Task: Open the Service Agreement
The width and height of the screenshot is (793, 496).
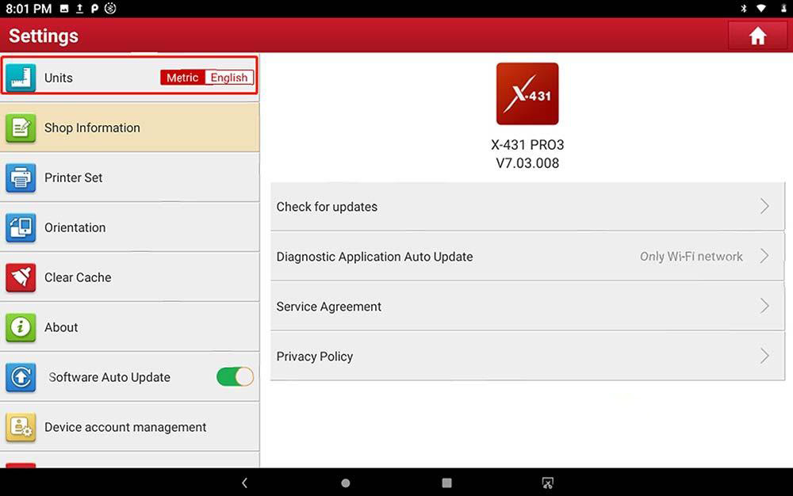Action: (527, 307)
